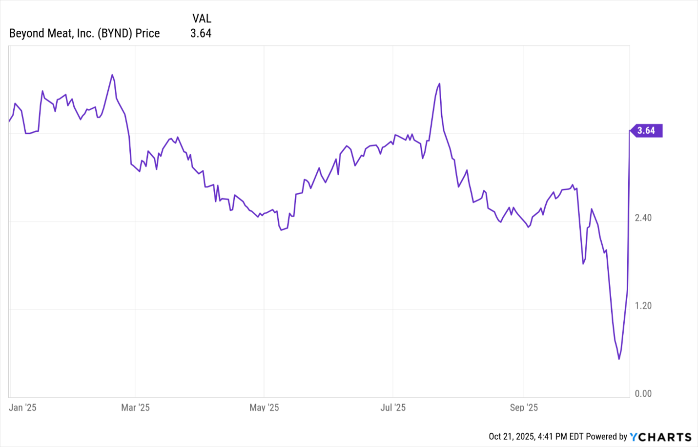Screen dimensions: 698x447
Task: Click the mid-July spike on the price line
Action: [x=439, y=84]
